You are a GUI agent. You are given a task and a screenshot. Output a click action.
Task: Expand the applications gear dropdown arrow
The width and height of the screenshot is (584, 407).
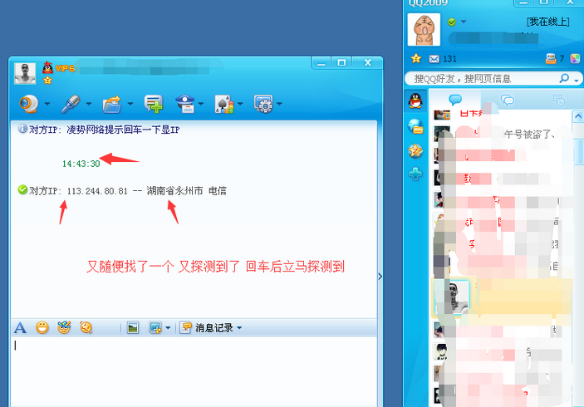click(279, 104)
